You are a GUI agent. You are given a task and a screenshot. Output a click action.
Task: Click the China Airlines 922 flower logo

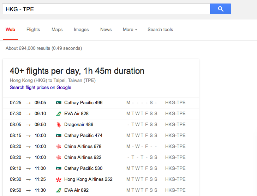[59, 158]
